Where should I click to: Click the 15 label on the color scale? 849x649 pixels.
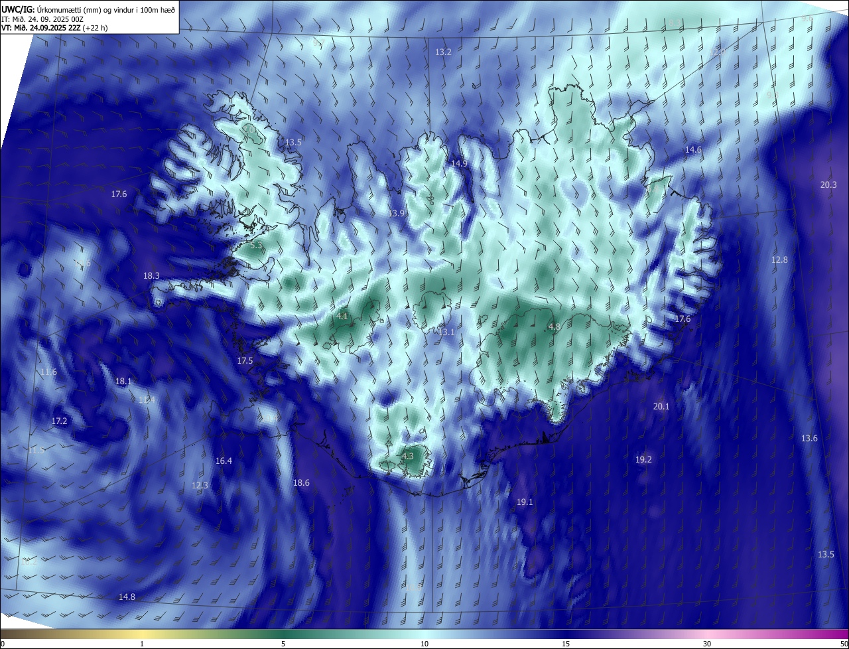[x=566, y=644]
